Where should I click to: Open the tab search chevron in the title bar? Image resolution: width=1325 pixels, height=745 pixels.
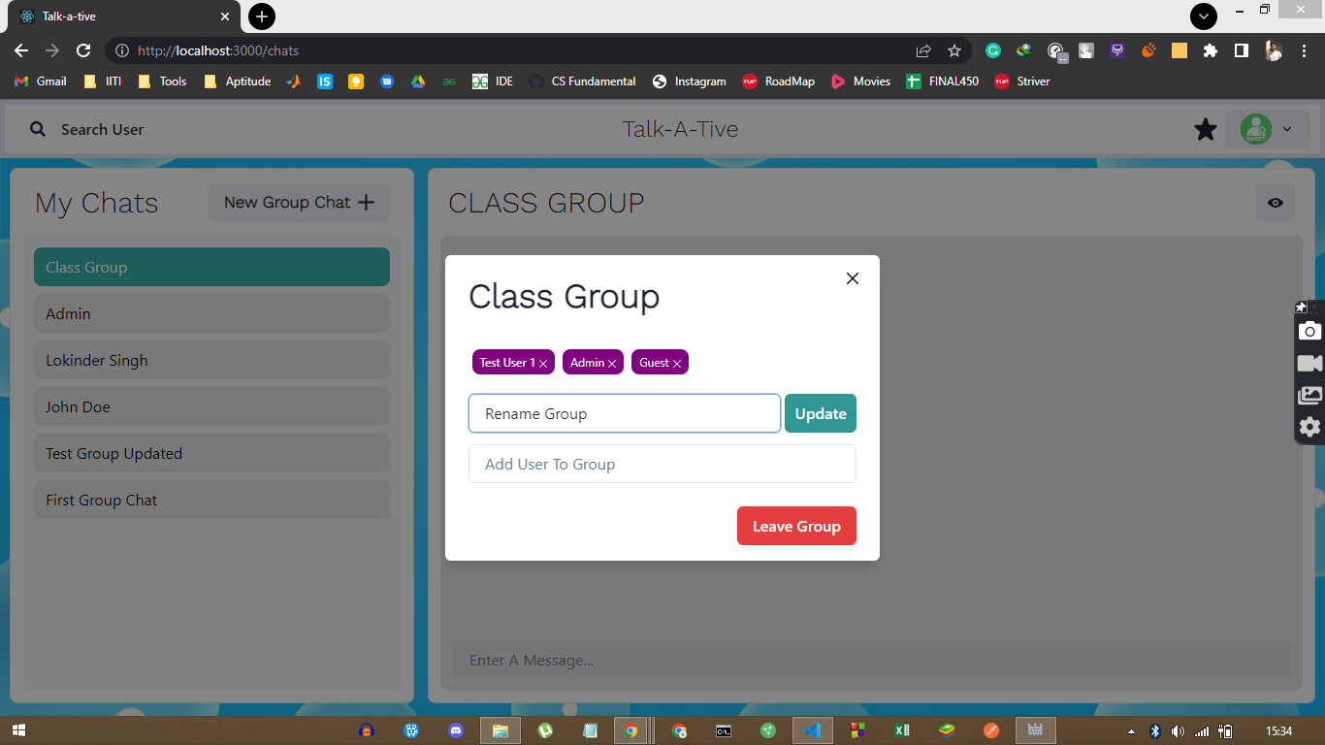click(1203, 16)
